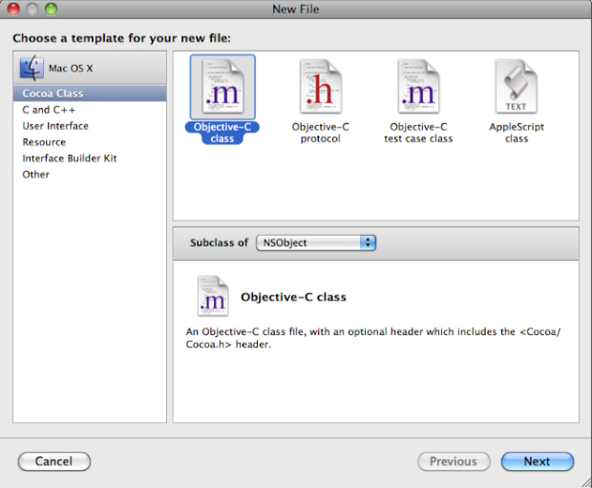Select Resource category

point(90,142)
